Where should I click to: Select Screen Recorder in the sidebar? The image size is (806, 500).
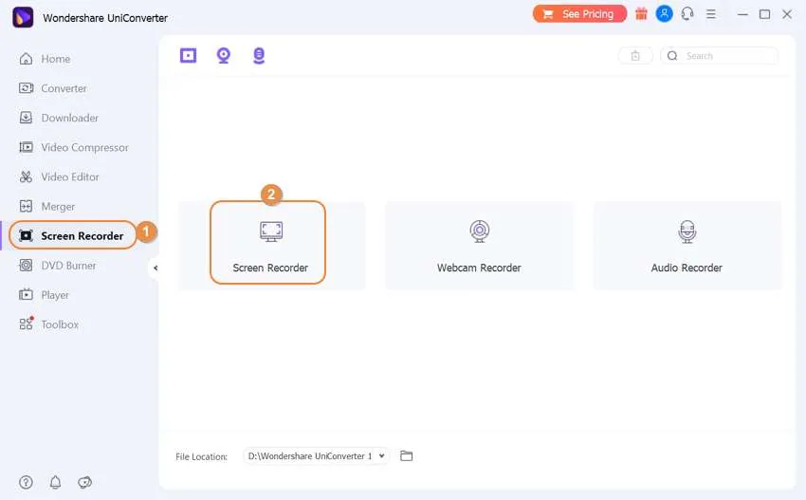[x=72, y=235]
